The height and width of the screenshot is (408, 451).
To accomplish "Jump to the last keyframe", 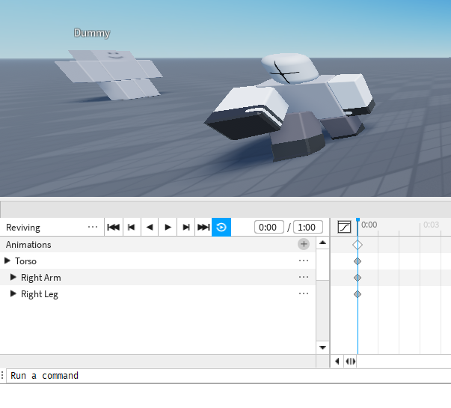I will point(203,227).
